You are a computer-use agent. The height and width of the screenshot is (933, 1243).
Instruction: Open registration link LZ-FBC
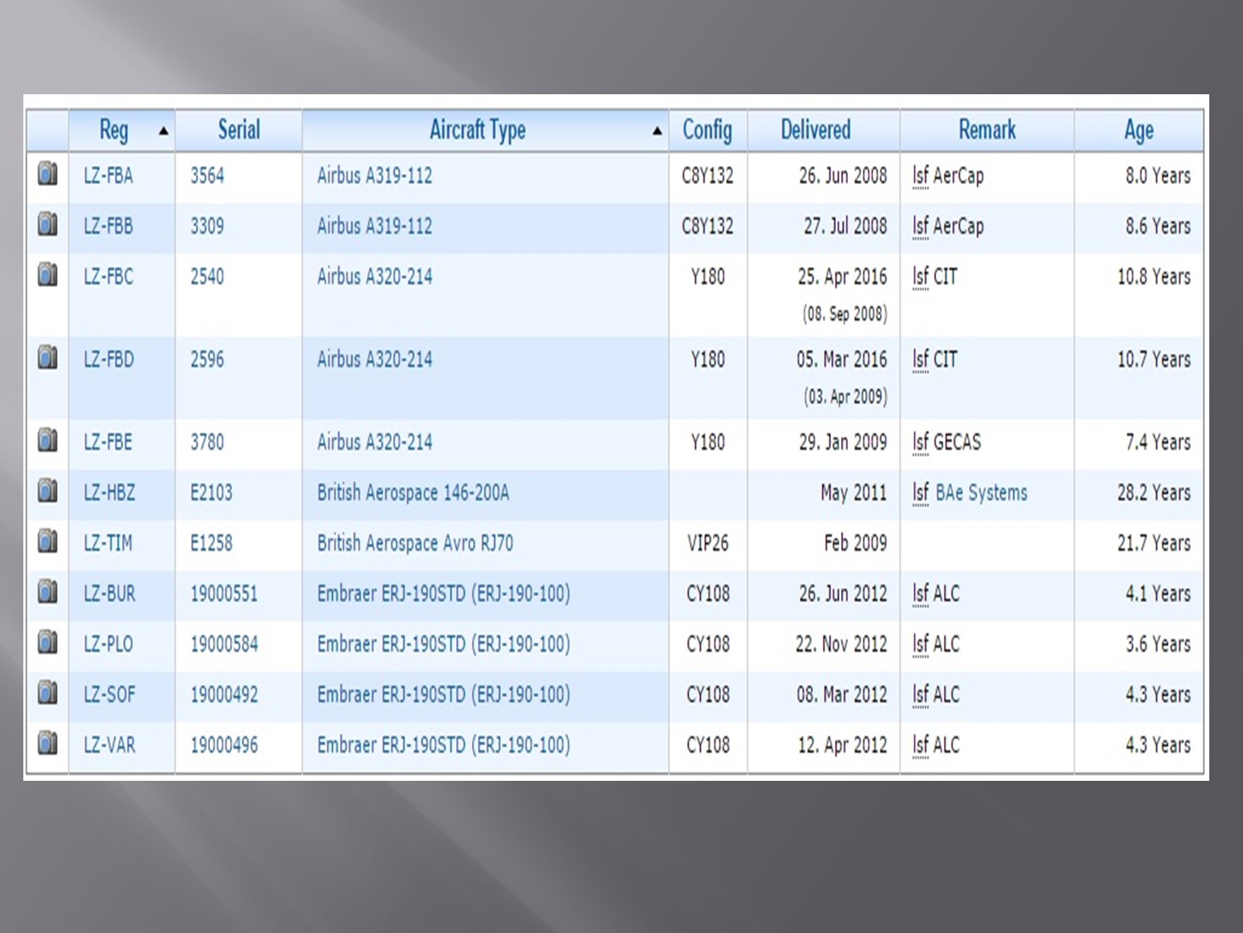pyautogui.click(x=108, y=277)
